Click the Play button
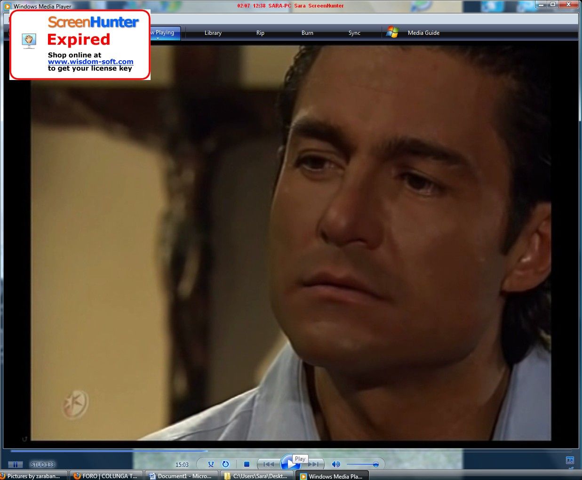Image resolution: width=582 pixels, height=480 pixels. tap(289, 464)
